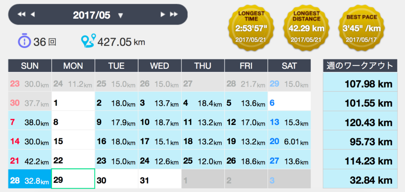
Task: Open May 17 workout of 15.1km
Action: tap(159, 141)
